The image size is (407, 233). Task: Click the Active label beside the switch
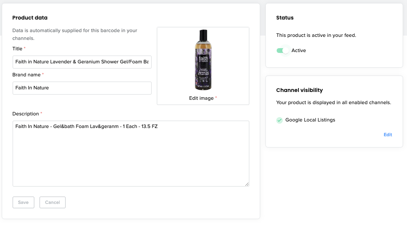[299, 51]
